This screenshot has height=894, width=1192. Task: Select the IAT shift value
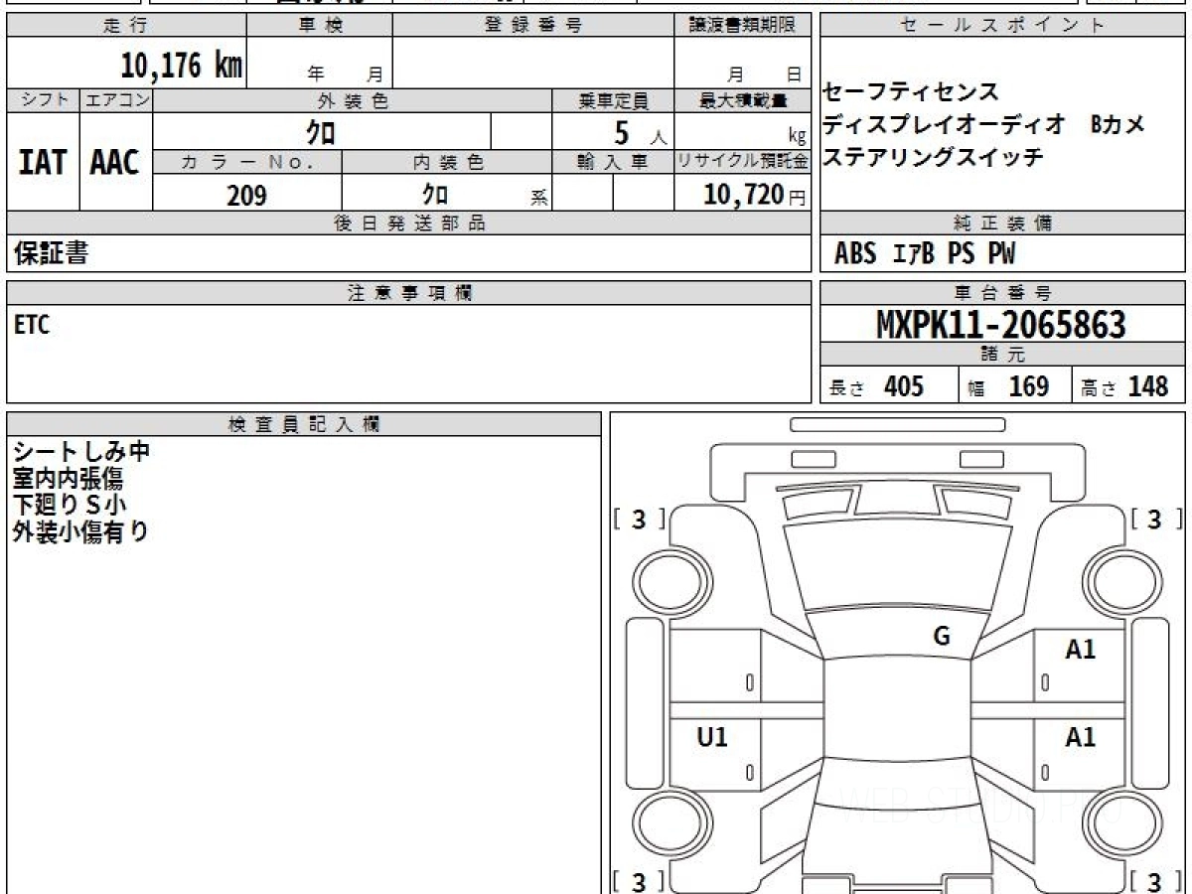43,163
